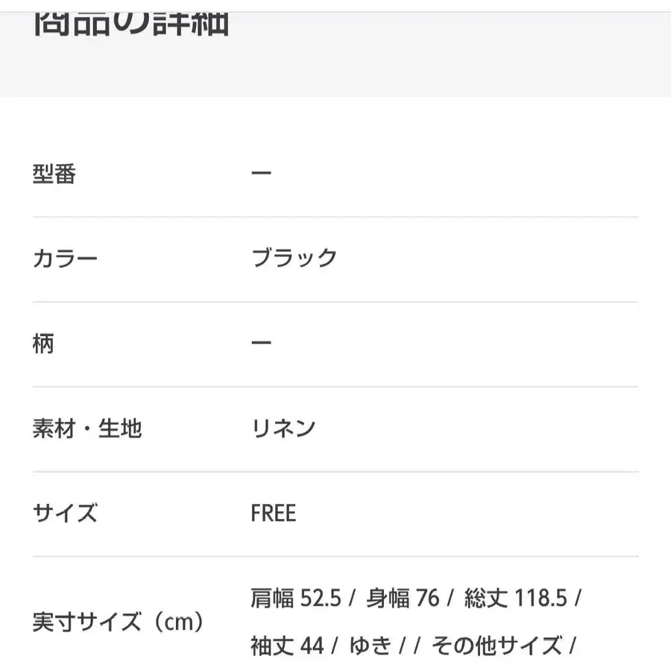
Task: Click the リネン material value
Action: tap(283, 428)
